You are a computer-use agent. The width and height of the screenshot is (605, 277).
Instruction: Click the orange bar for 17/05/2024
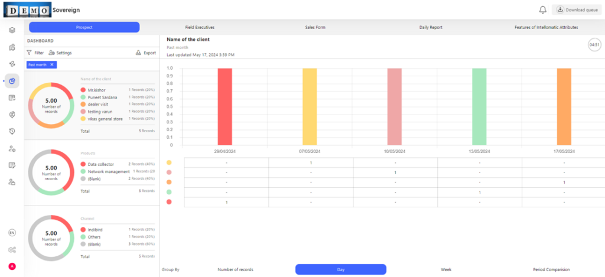[564, 107]
